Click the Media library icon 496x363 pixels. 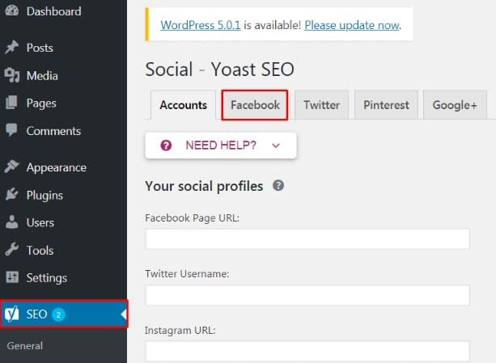coord(12,75)
